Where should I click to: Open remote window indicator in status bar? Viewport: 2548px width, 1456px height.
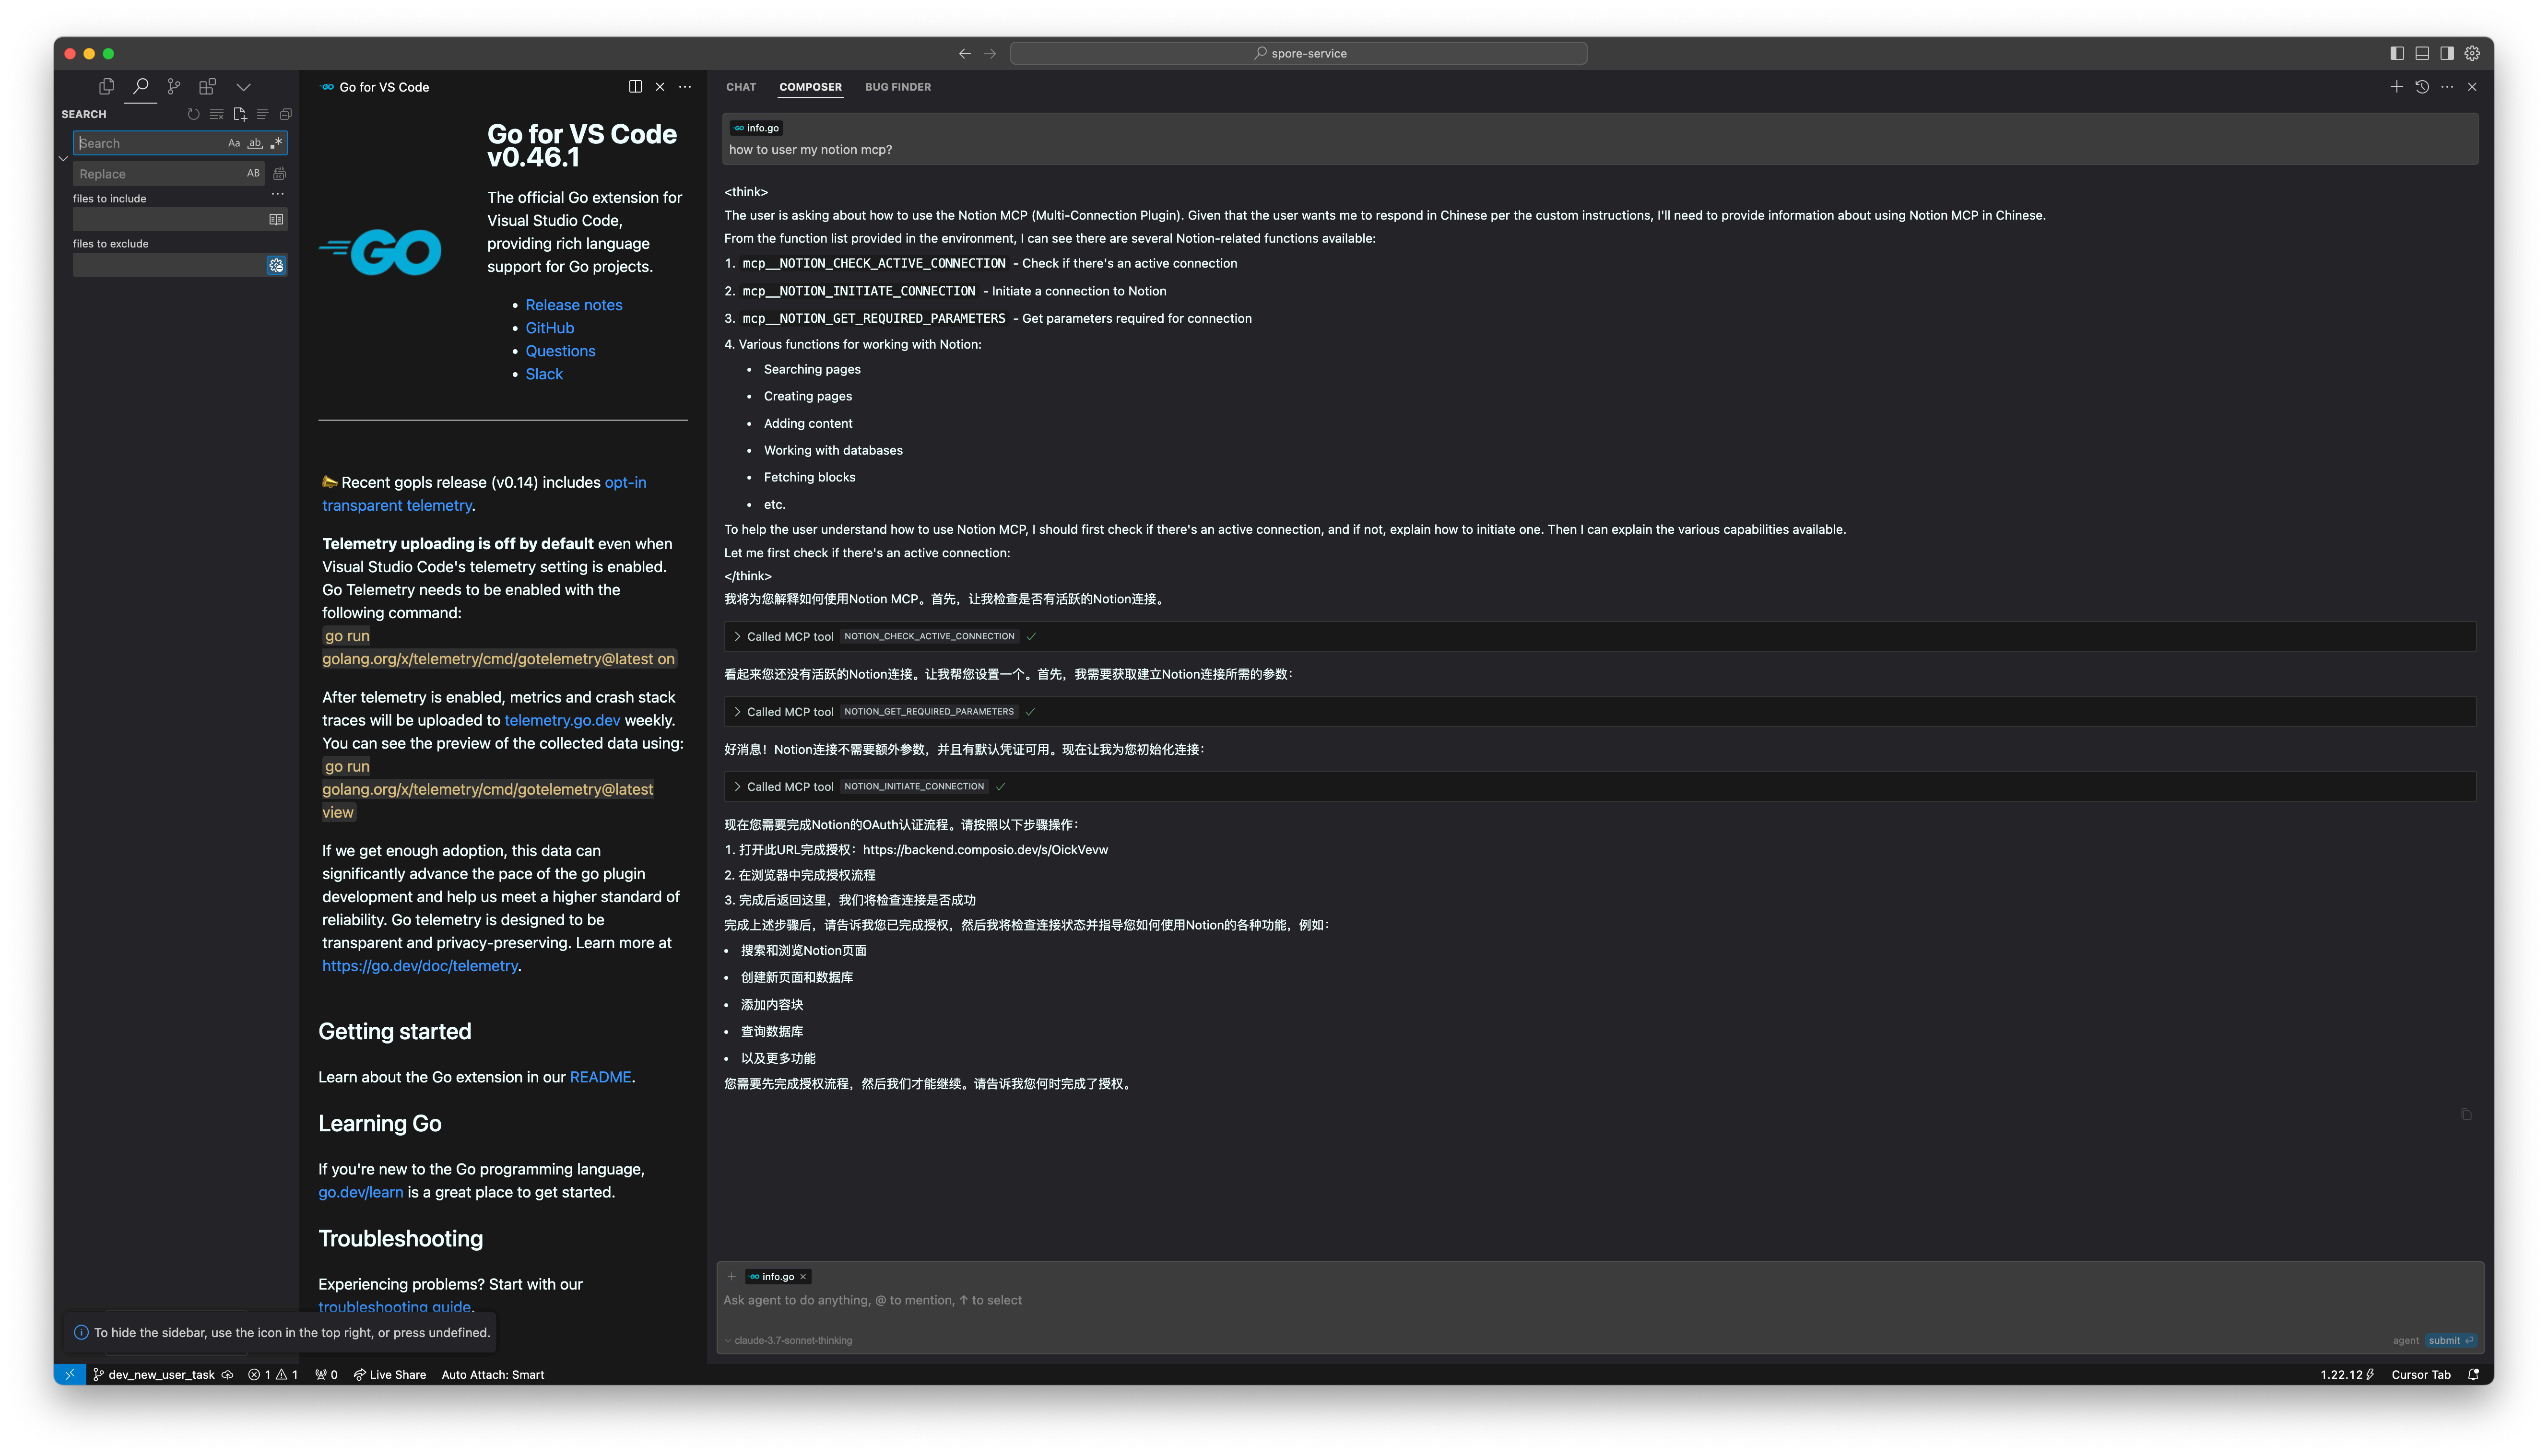tap(70, 1374)
